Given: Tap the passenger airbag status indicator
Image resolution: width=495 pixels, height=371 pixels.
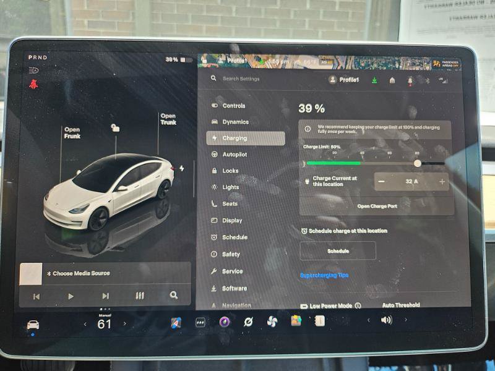Looking at the screenshot, I should coord(446,64).
